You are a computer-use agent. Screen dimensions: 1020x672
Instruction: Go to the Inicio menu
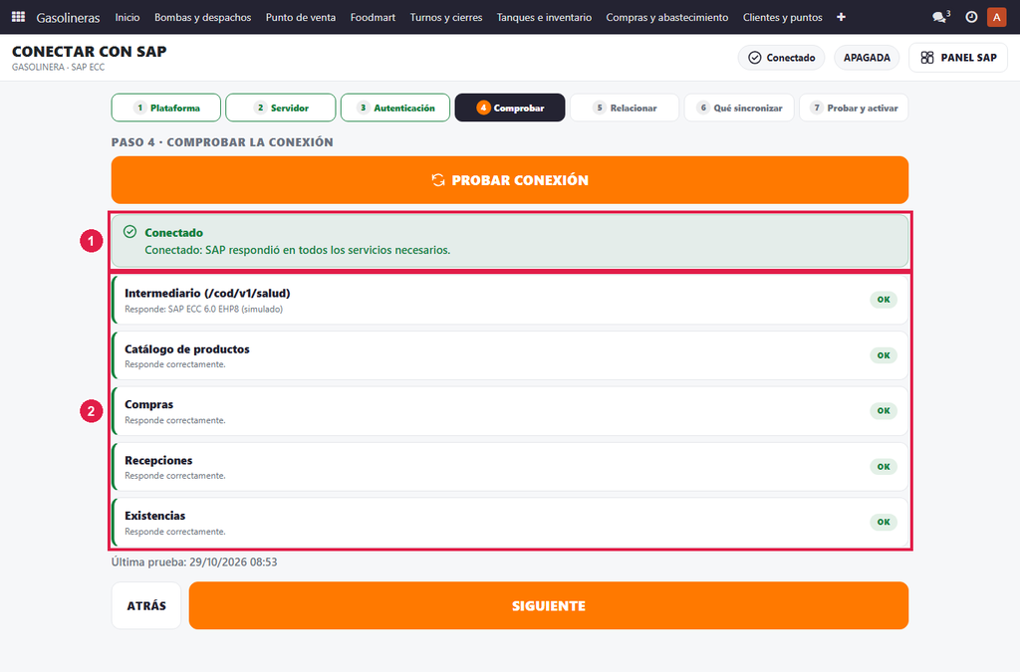(x=127, y=17)
